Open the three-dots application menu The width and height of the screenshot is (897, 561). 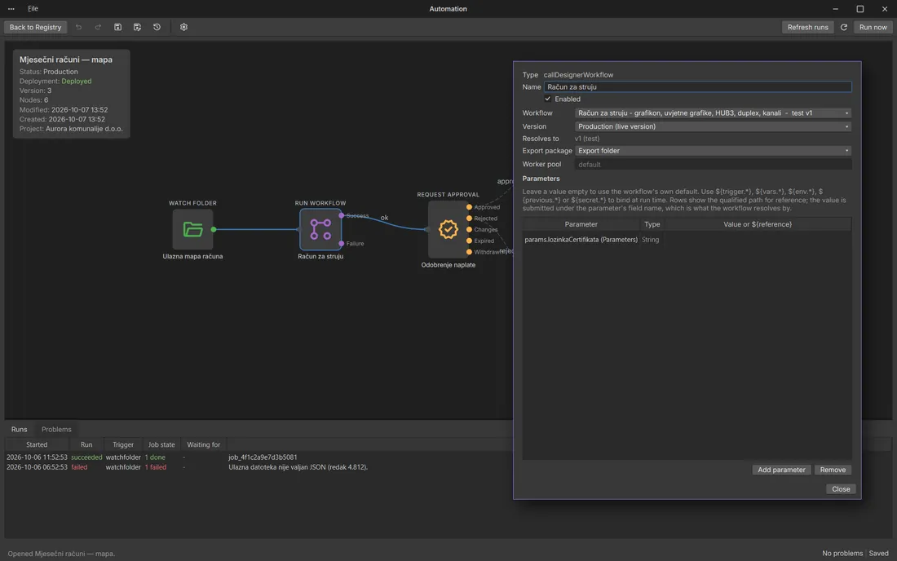11,9
